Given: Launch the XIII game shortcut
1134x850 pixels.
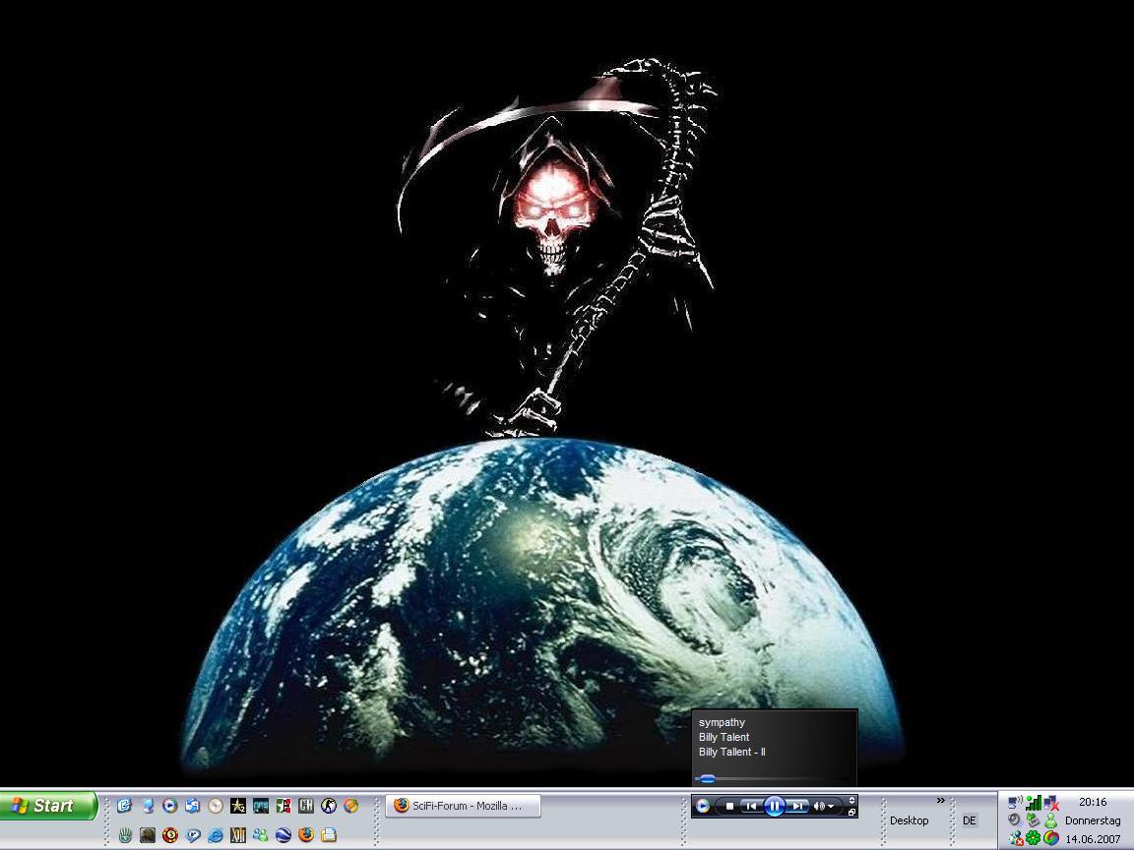Looking at the screenshot, I should pyautogui.click(x=238, y=835).
